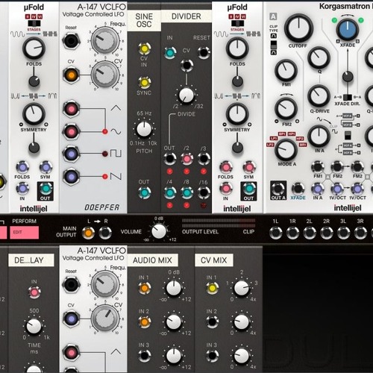Click the master VOLUME knob
This screenshot has height=373, width=373.
159,231
